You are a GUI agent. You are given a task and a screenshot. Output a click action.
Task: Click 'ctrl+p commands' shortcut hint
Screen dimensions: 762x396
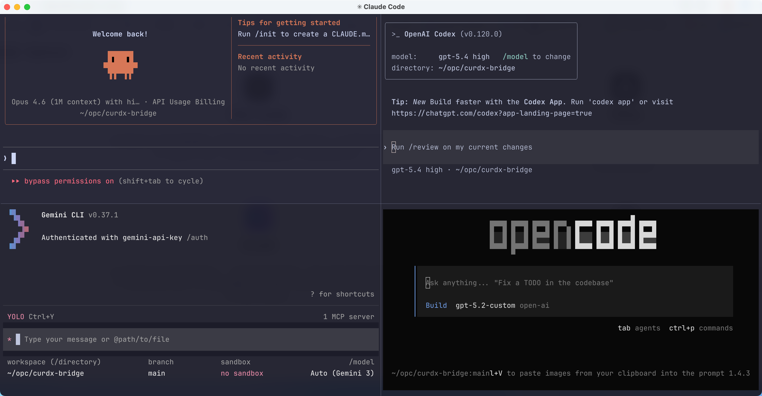tap(701, 328)
